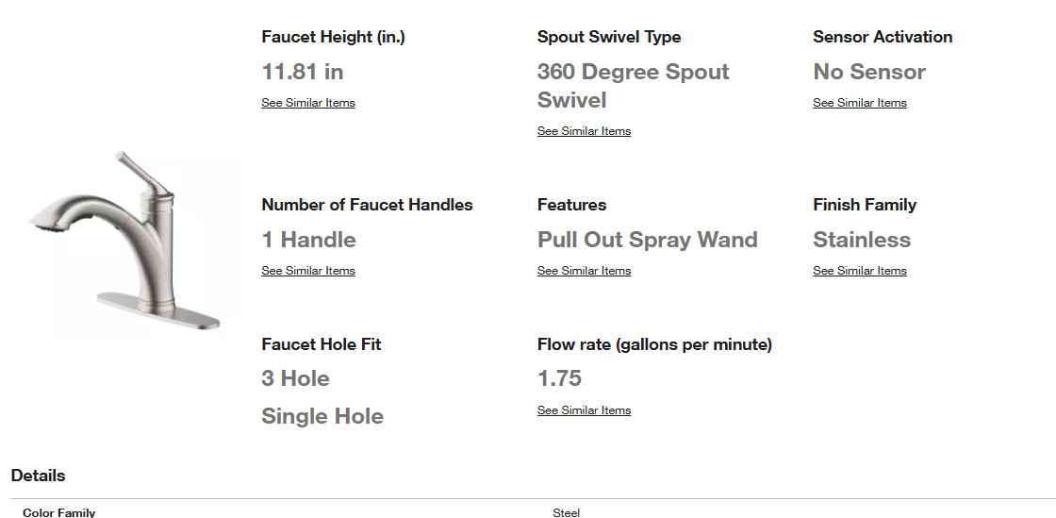Open See Similar Items under Number of Faucet Handles

pos(307,270)
